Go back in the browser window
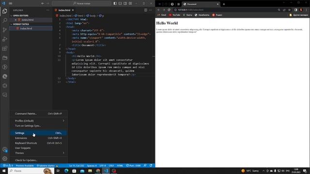310x174 pixels. [159, 10]
